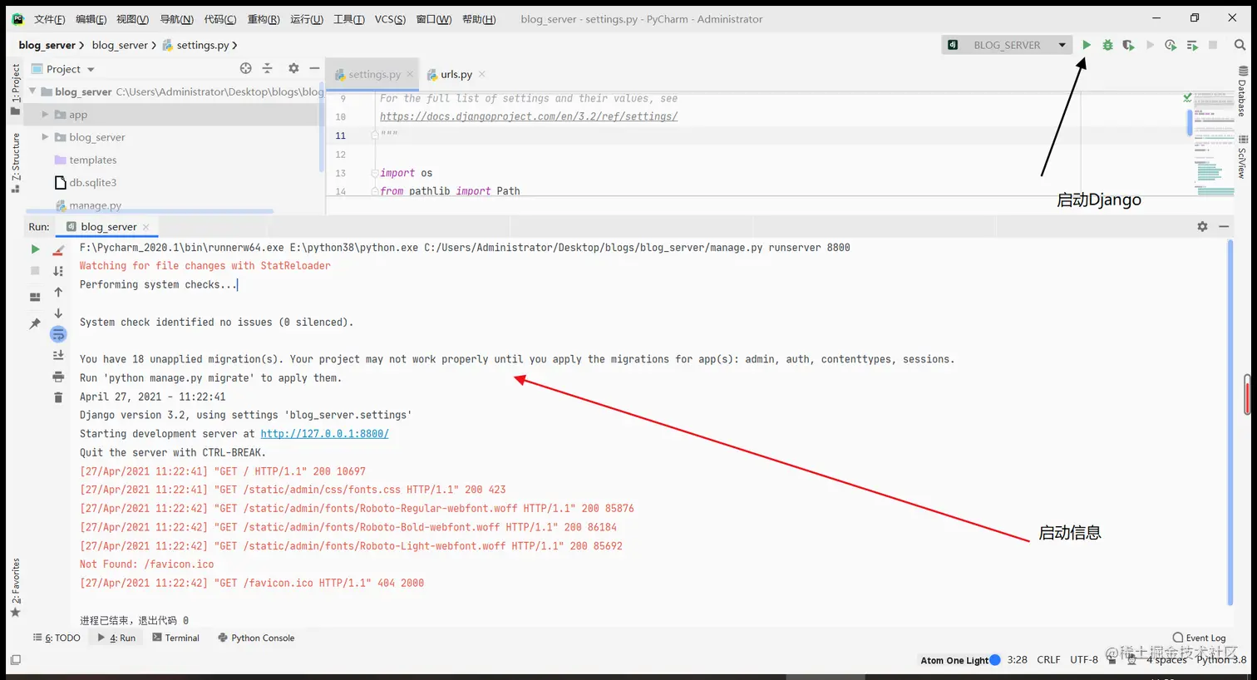Run BLOG_SERVER with the green play icon
Image resolution: width=1257 pixels, height=680 pixels.
click(x=1087, y=45)
